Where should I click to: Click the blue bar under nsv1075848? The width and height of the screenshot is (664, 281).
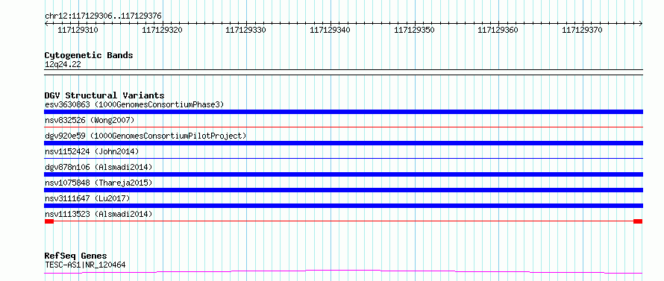[343, 190]
